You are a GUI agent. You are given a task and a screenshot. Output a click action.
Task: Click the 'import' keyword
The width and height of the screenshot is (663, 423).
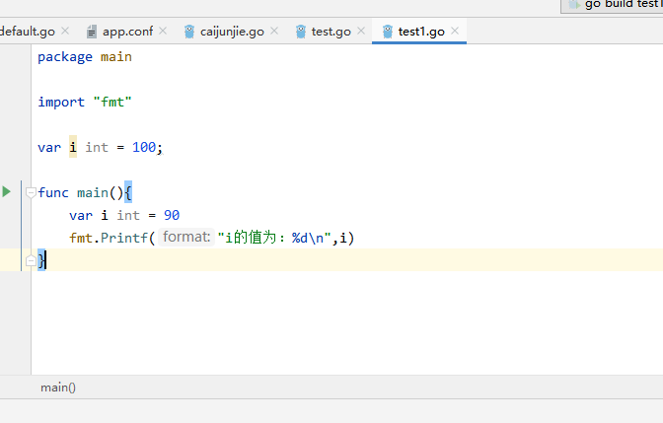coord(61,103)
